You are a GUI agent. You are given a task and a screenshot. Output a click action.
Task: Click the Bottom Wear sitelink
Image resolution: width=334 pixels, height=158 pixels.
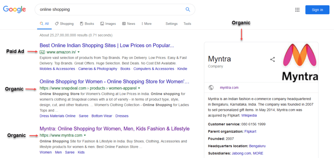[102, 116]
